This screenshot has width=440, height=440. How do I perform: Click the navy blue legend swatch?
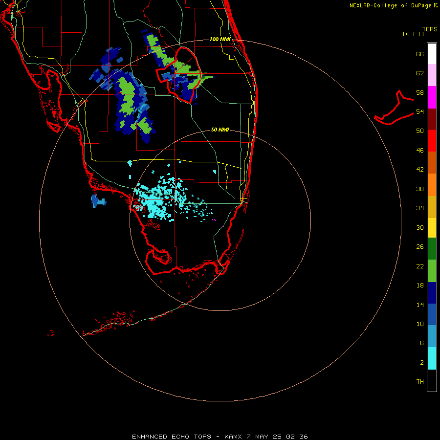[432, 293]
